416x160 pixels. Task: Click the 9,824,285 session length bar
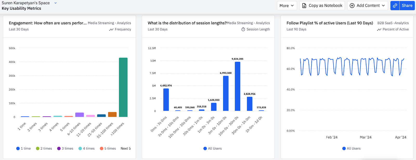(237, 86)
